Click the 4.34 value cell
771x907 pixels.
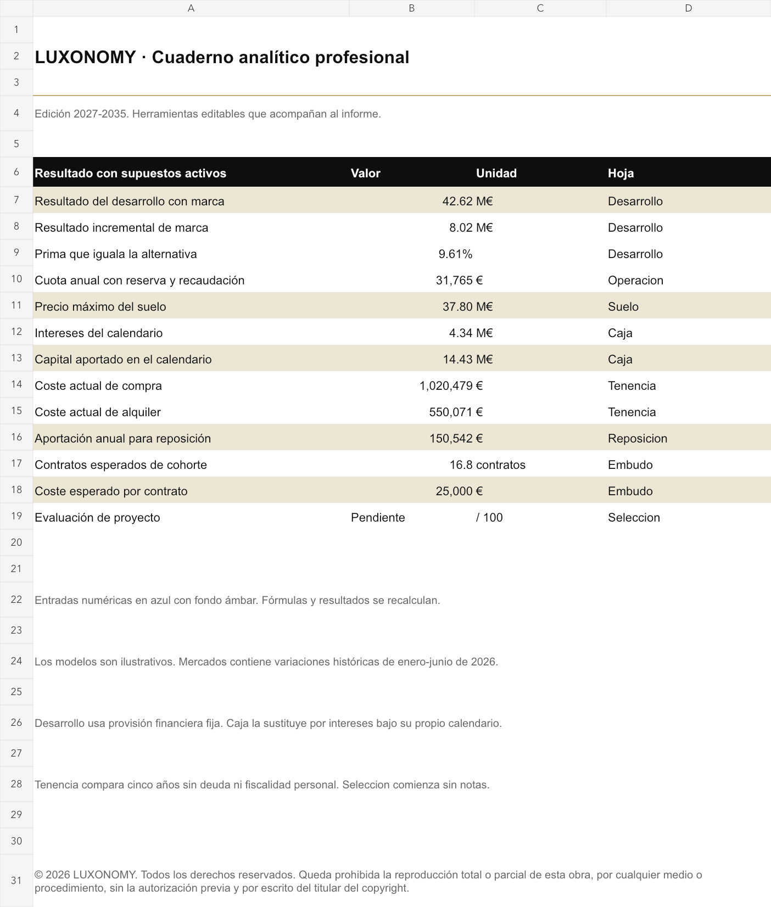pos(412,333)
